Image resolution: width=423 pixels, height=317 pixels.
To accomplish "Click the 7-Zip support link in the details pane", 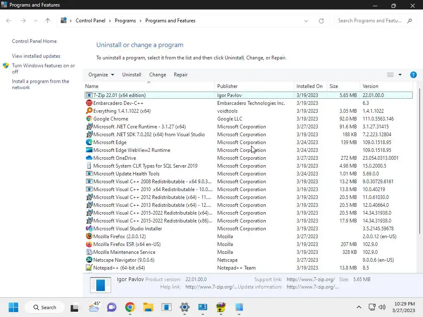I will tap(311, 279).
